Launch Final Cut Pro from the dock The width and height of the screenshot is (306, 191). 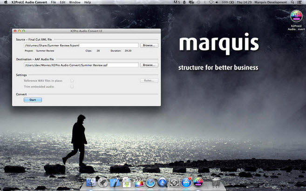tap(138, 183)
